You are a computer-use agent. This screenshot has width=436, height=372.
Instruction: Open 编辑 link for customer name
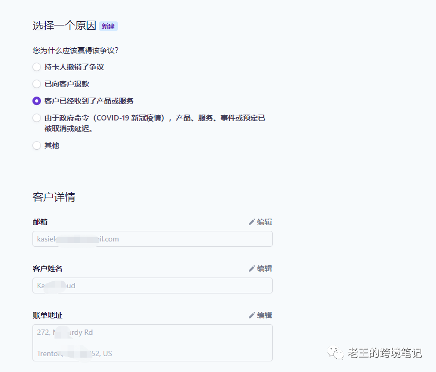[264, 269]
